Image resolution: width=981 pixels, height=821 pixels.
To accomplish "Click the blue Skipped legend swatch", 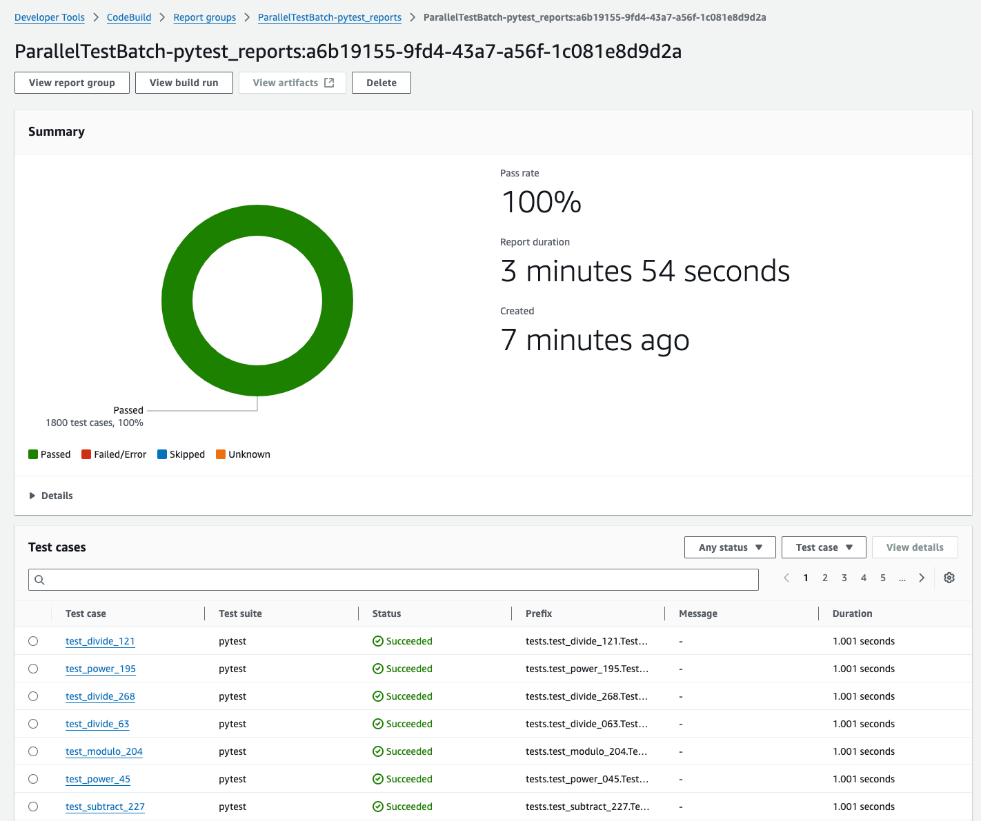I will point(162,454).
